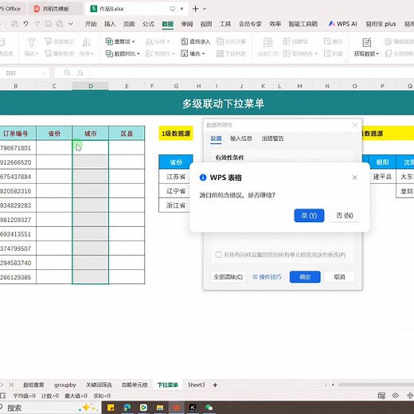Switch to the 出错警告 tab
The width and height of the screenshot is (414, 414).
click(272, 139)
